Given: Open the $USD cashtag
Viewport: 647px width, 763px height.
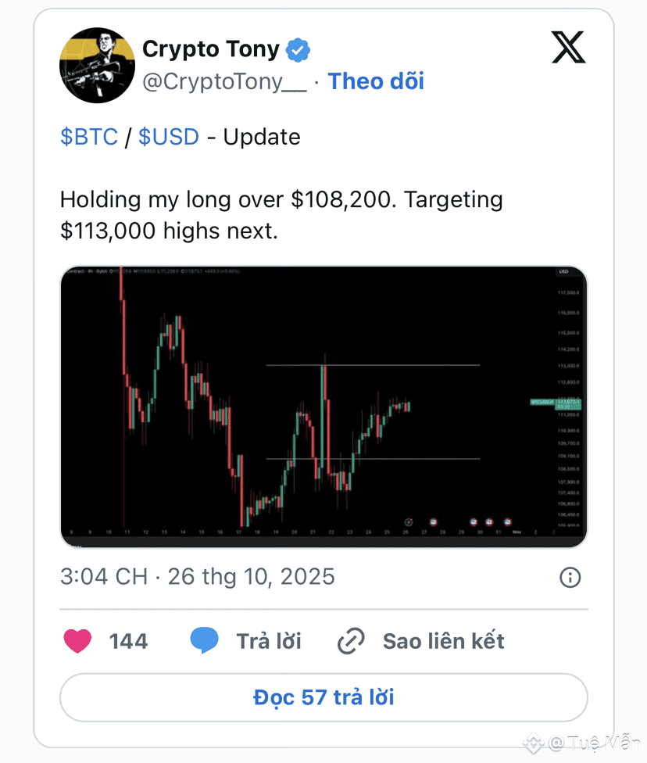Looking at the screenshot, I should tap(168, 137).
